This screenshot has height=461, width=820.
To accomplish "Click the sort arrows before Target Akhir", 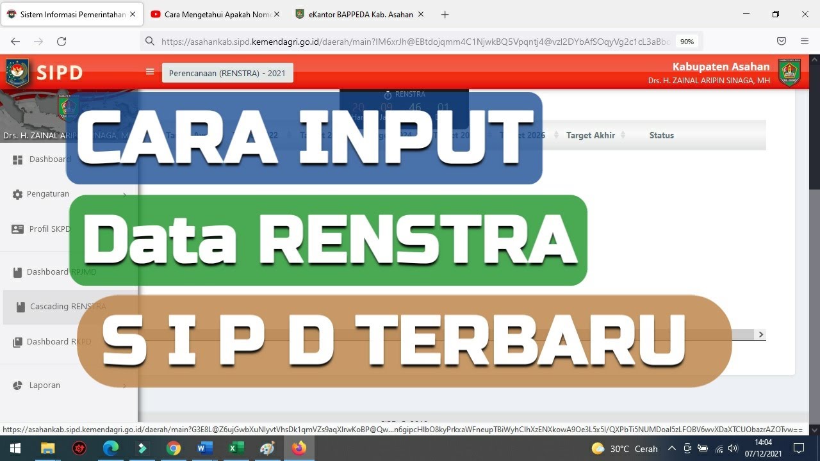I will pyautogui.click(x=556, y=135).
